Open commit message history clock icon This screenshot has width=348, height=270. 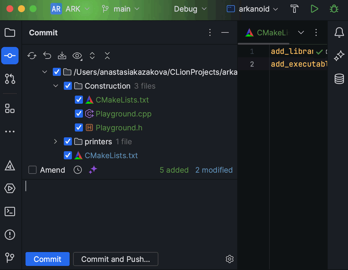(78, 170)
